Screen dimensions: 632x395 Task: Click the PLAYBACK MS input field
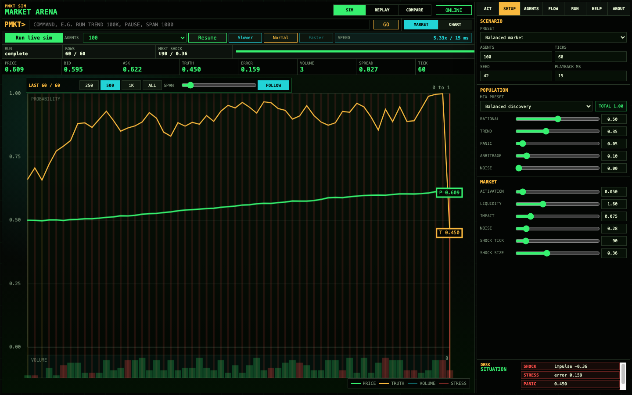pos(591,76)
